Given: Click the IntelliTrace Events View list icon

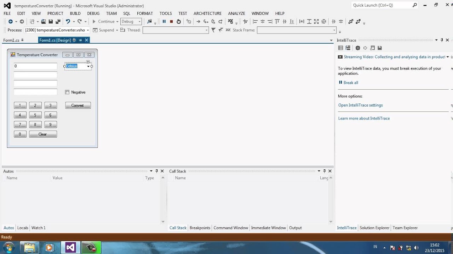Looking at the screenshot, I should (340, 48).
